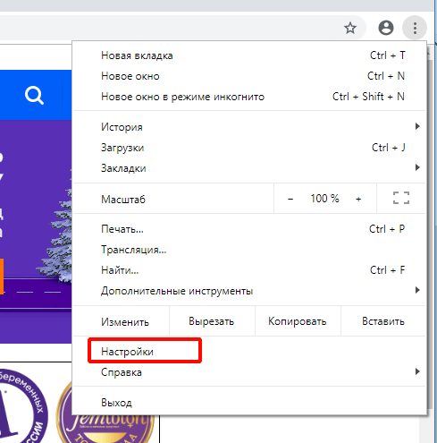The width and height of the screenshot is (437, 443).
Task: Expand Дополнительные инструменты submenu arrow
Action: pyautogui.click(x=417, y=290)
